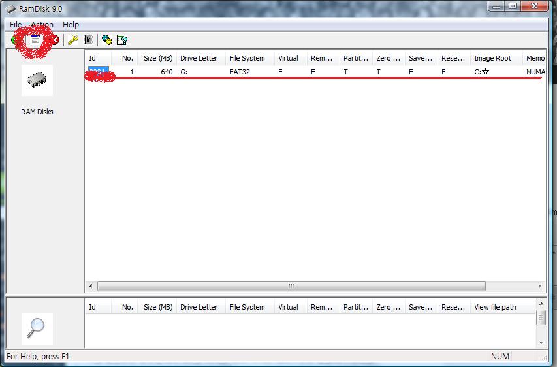Maximize the RamDisk window
The width and height of the screenshot is (557, 367).
512,6
